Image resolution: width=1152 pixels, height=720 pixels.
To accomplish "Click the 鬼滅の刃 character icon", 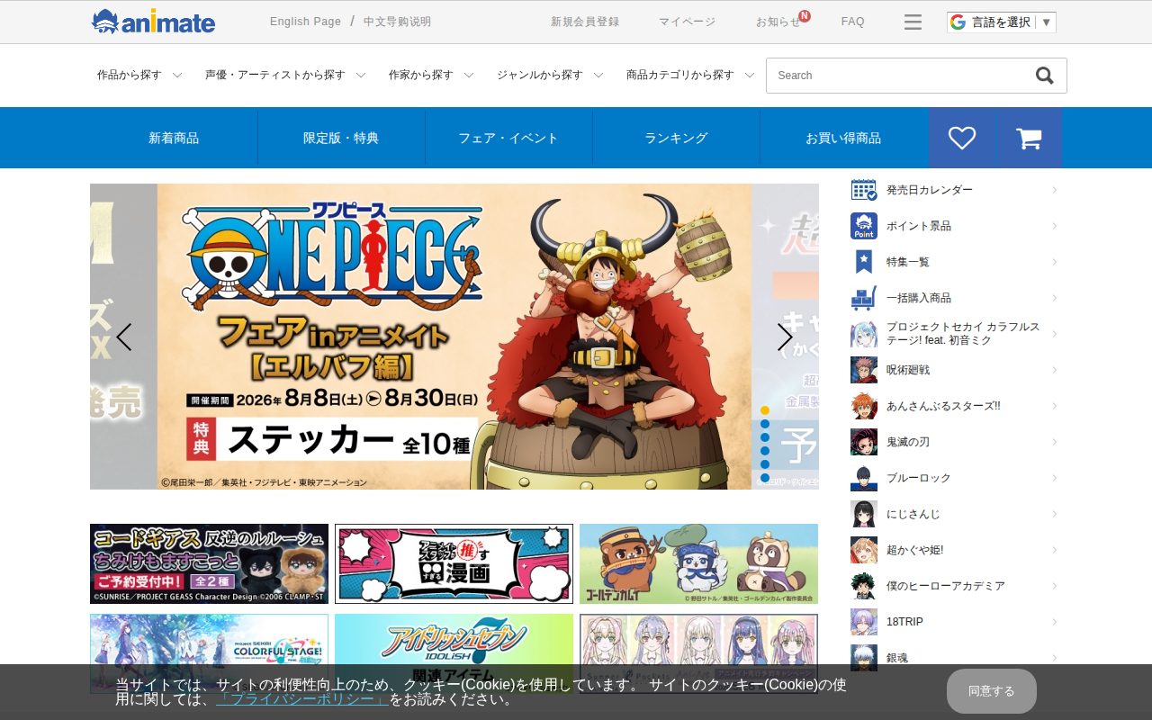I will (x=864, y=442).
